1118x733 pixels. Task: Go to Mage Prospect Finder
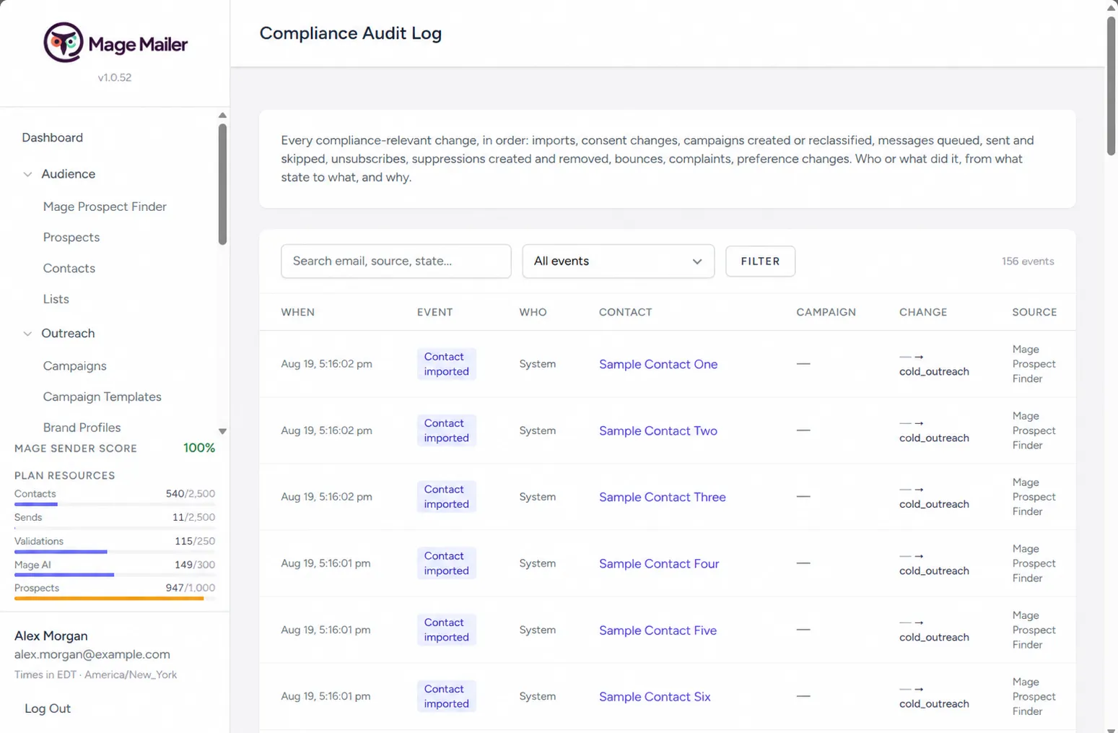coord(105,207)
